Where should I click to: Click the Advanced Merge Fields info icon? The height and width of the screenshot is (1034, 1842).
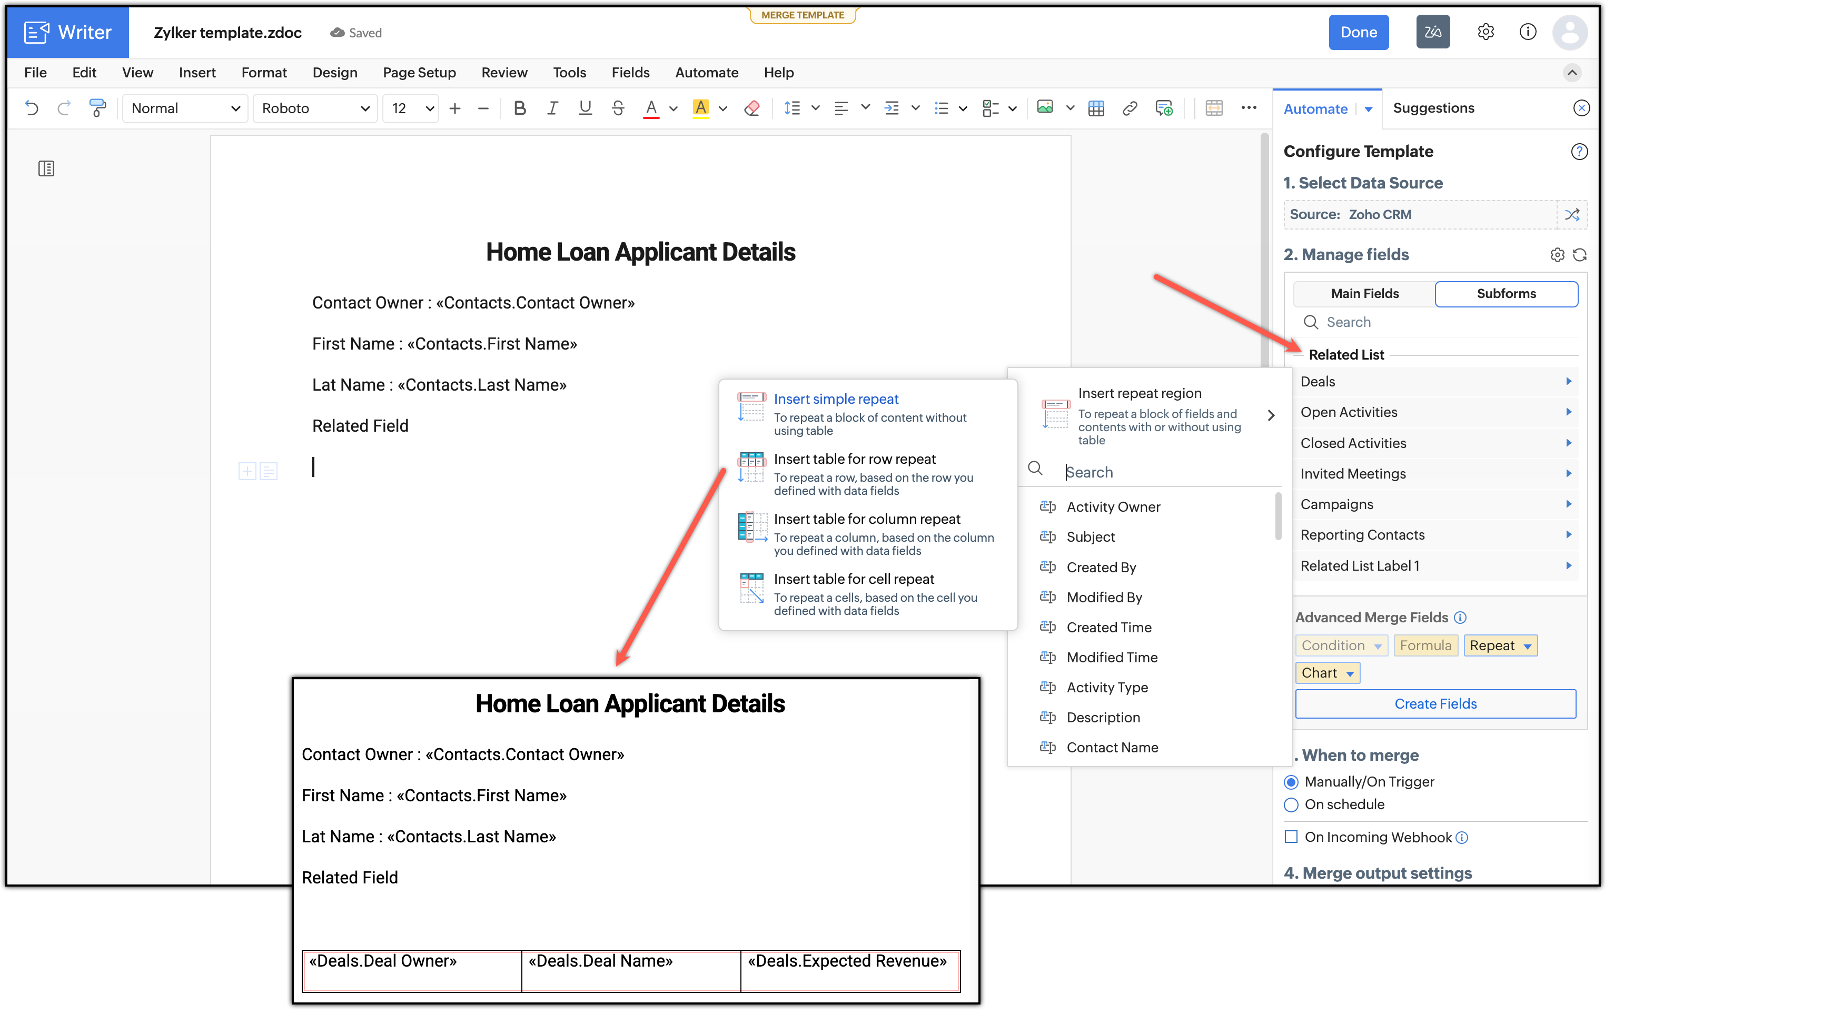point(1460,617)
